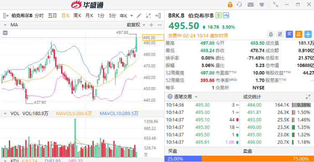Toggle right panel with arrow icon
Image resolution: width=314 pixels, height=162 pixels.
pos(158,15)
